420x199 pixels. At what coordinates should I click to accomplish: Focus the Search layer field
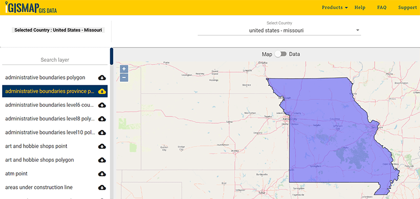(x=55, y=60)
